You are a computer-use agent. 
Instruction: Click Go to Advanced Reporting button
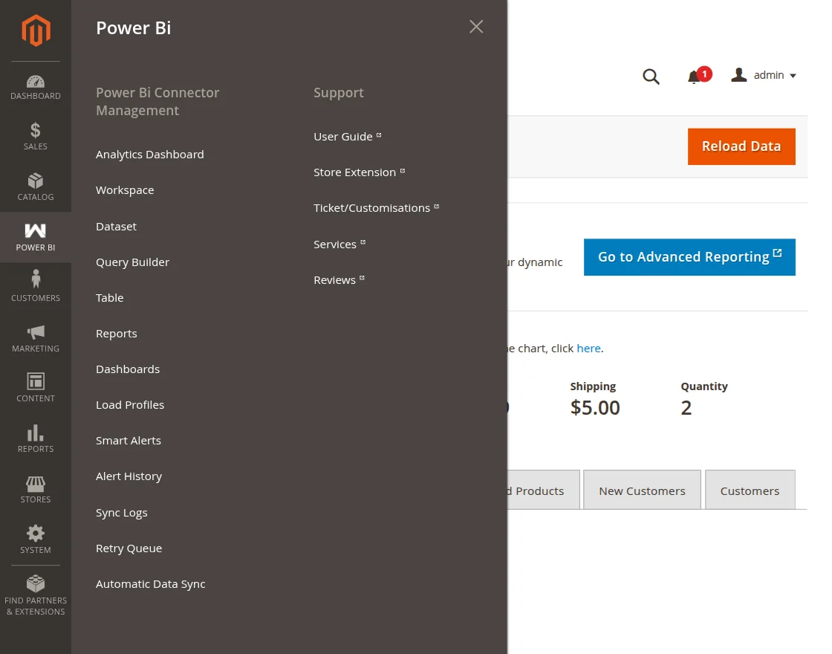click(x=689, y=257)
